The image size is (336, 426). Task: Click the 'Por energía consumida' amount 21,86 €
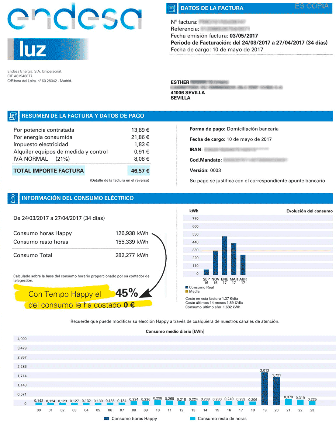[140, 137]
